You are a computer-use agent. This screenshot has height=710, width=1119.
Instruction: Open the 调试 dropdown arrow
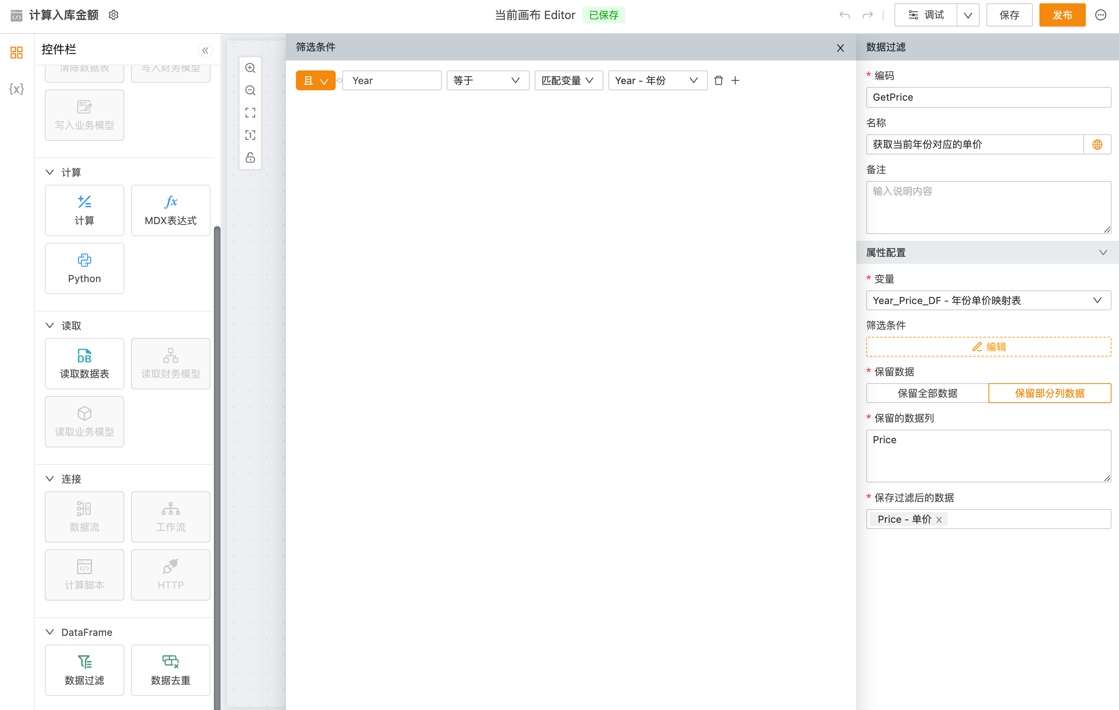pos(968,15)
